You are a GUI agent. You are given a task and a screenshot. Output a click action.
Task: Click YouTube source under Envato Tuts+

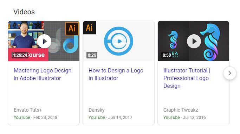tap(22, 118)
